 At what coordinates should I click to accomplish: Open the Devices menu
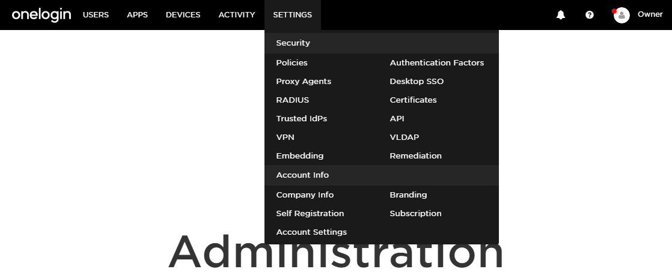click(183, 15)
